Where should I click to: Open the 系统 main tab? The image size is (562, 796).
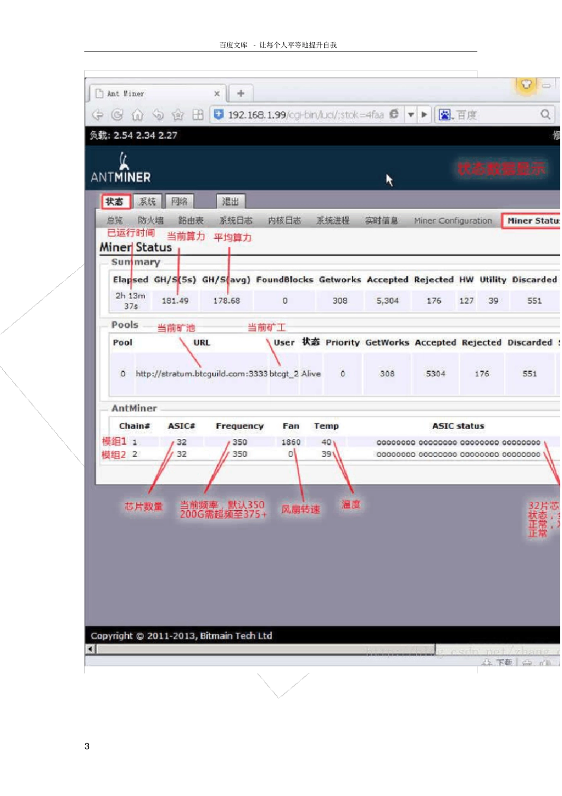[147, 201]
